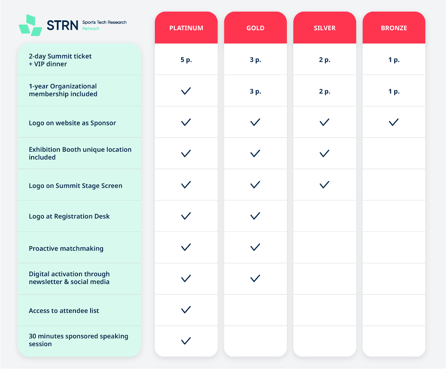
Task: Click Gold checkmark for Logo at Registration Desk
Action: (x=255, y=216)
